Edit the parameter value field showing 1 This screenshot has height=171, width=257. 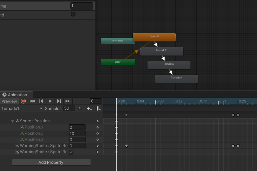[x=82, y=6]
